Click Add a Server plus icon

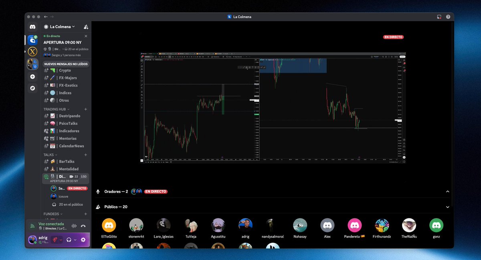tap(32, 77)
